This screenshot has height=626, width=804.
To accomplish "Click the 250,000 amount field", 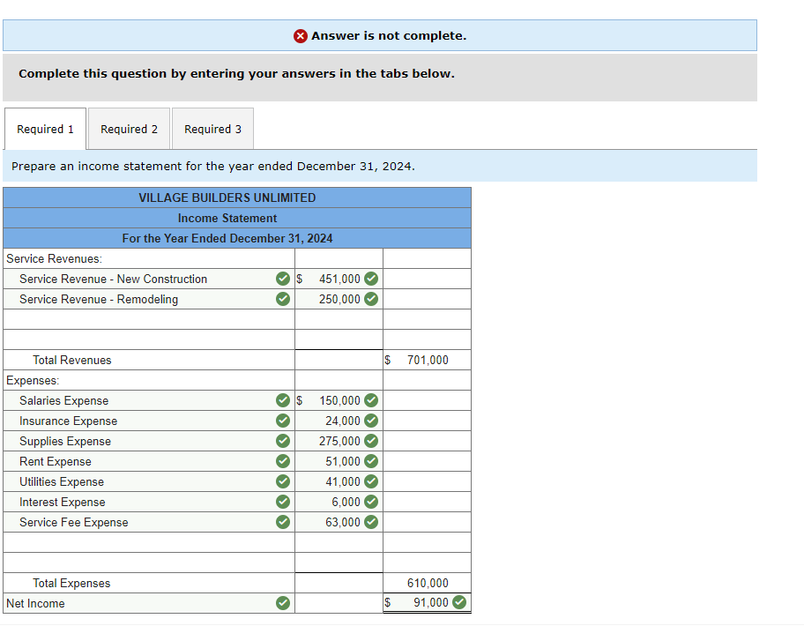I will (x=339, y=299).
